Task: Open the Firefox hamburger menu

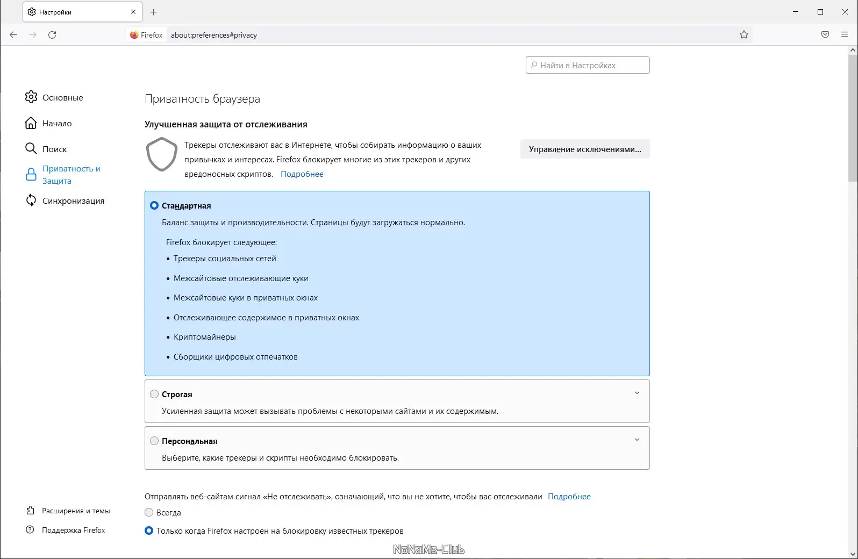Action: point(845,35)
